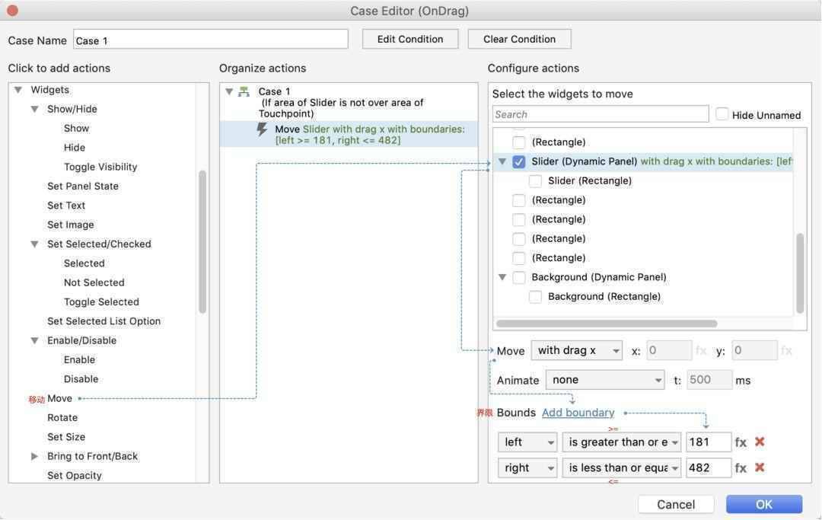Collapse the Set Selected/Checked group
The width and height of the screenshot is (822, 520).
click(x=34, y=244)
